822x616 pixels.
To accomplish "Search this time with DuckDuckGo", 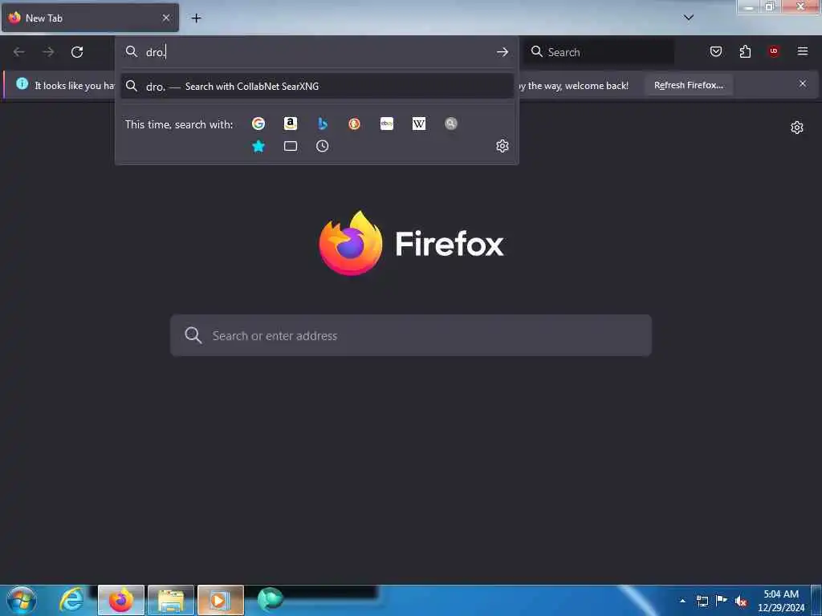I will [354, 124].
